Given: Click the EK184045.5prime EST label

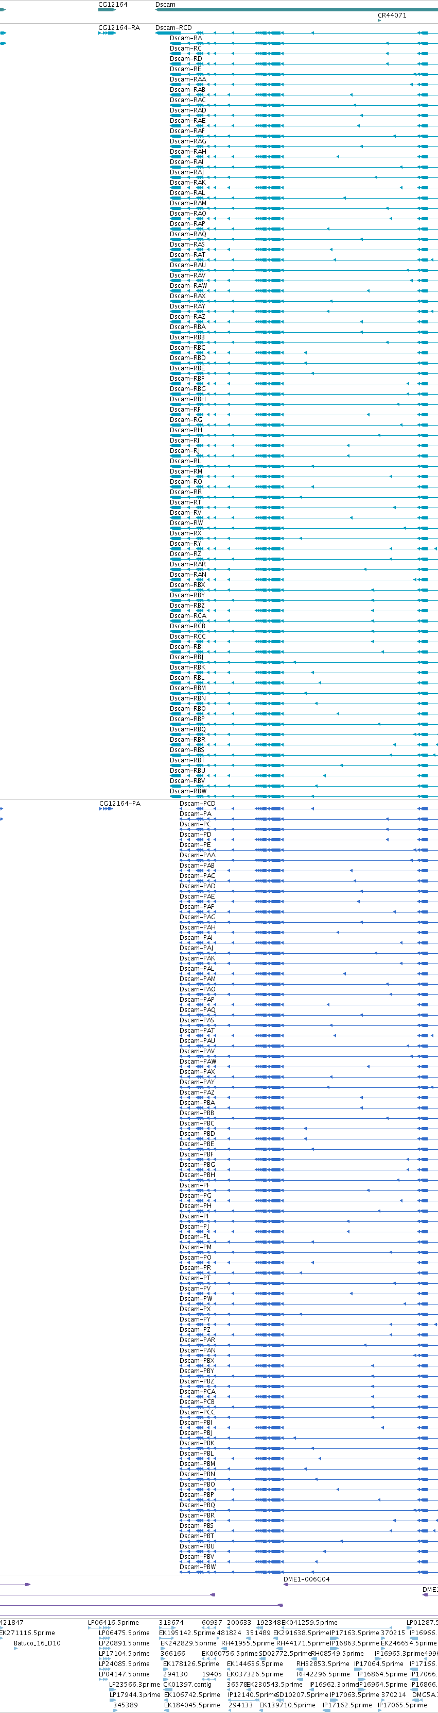Looking at the screenshot, I should point(192,1705).
